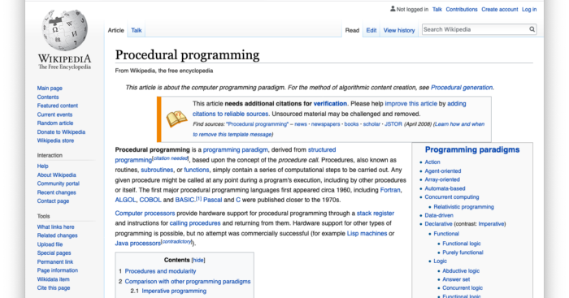Open the View history tab

399,31
